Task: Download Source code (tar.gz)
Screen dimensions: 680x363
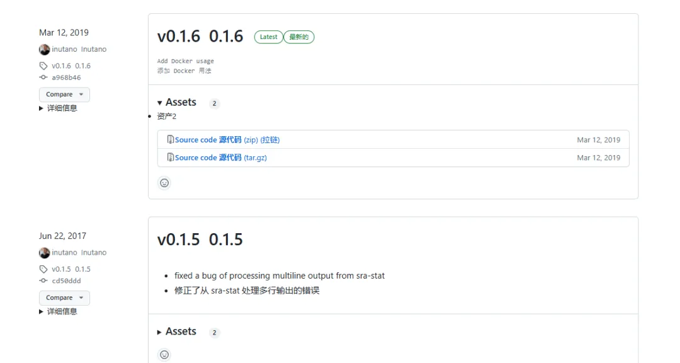Action: pos(221,158)
